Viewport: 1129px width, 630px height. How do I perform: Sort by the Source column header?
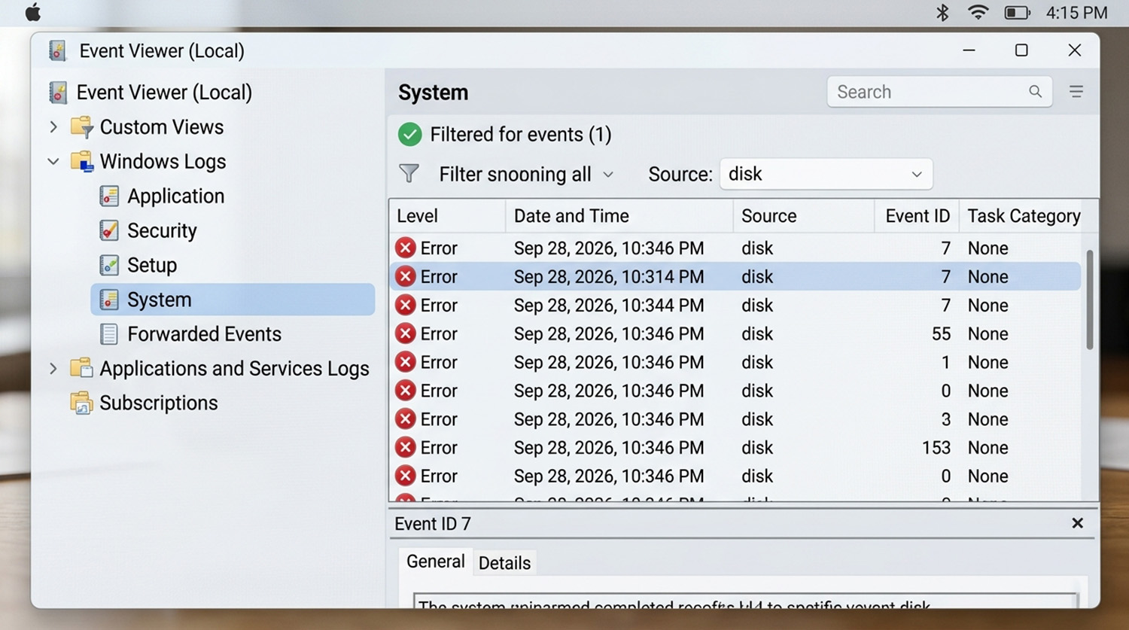pos(803,216)
